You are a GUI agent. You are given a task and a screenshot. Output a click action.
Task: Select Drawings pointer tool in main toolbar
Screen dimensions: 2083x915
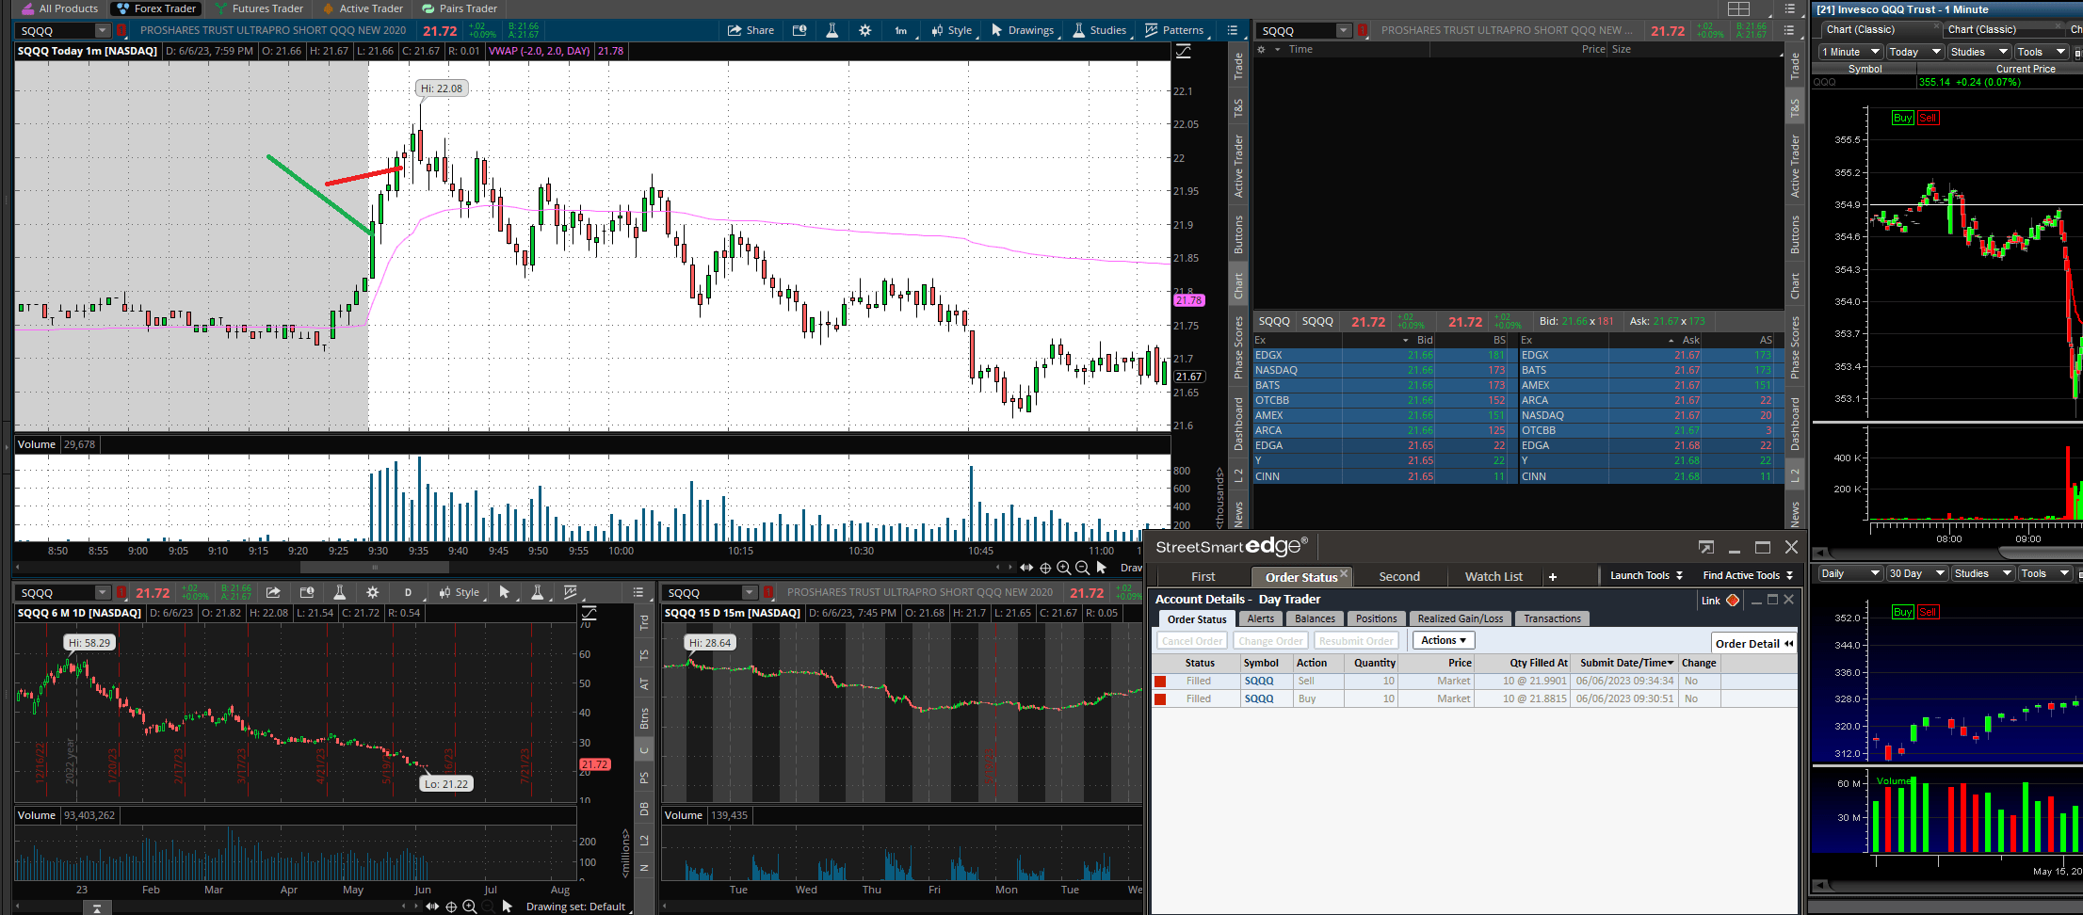click(1022, 30)
